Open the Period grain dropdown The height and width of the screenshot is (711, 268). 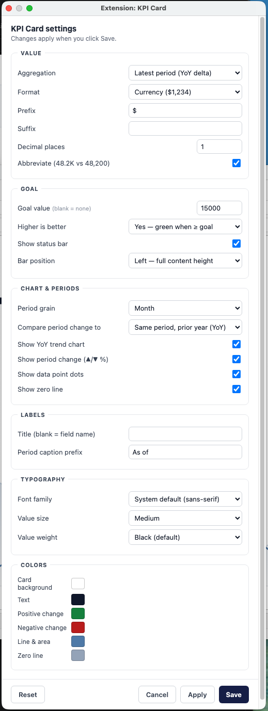[185, 308]
